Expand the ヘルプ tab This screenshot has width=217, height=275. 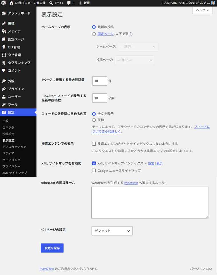pos(202,10)
